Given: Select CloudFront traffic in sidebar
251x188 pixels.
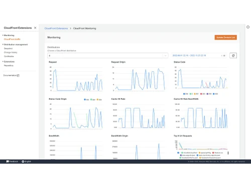Looking at the screenshot, I should pos(12,39).
